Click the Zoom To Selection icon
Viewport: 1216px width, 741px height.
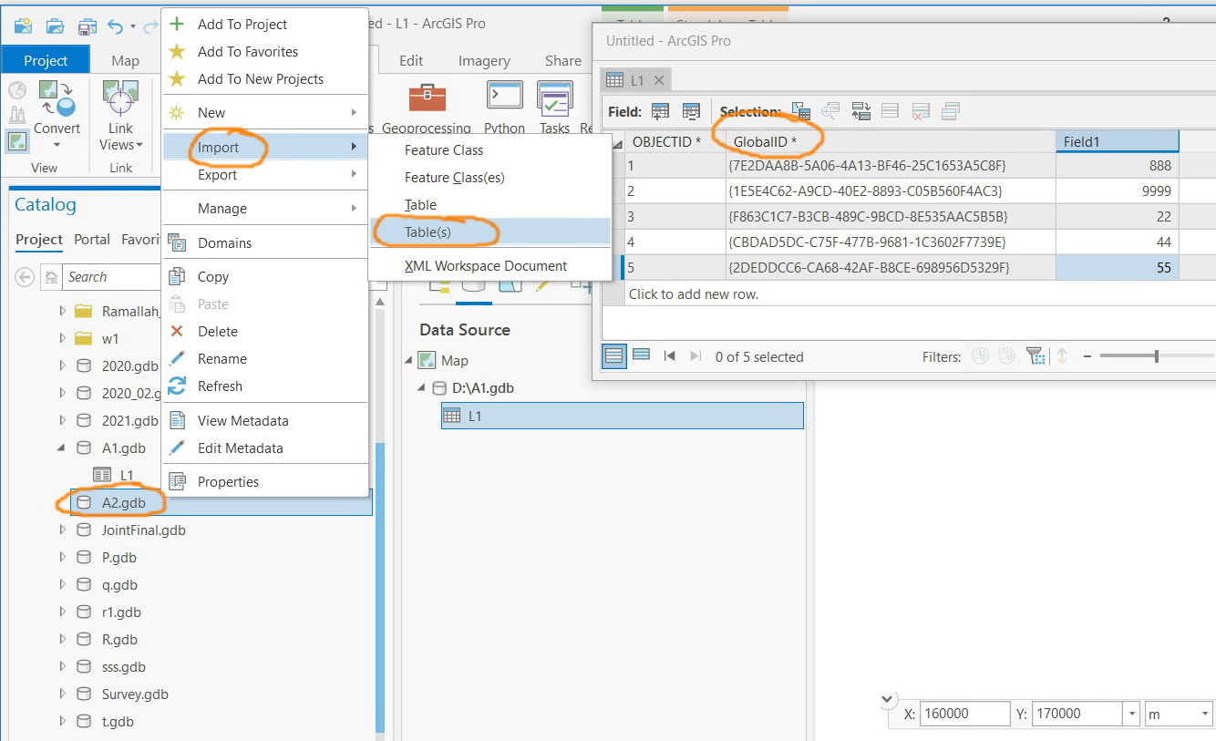click(x=830, y=111)
